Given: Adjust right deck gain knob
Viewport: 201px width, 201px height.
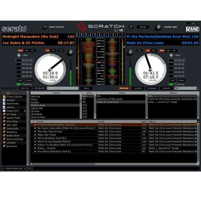Looking at the screenshot, I should [130, 52].
